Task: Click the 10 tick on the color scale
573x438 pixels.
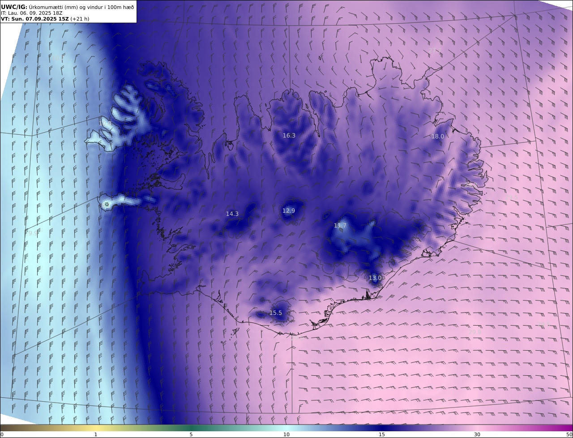Action: 286,434
